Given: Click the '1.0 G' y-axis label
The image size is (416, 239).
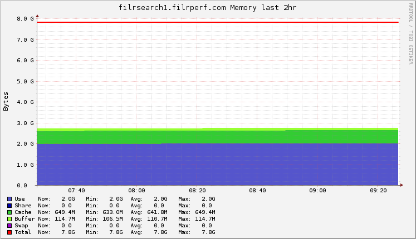Looking at the screenshot, I should pyautogui.click(x=26, y=165).
